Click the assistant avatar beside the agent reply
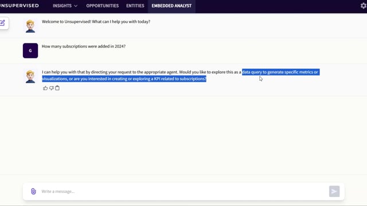 (30, 76)
